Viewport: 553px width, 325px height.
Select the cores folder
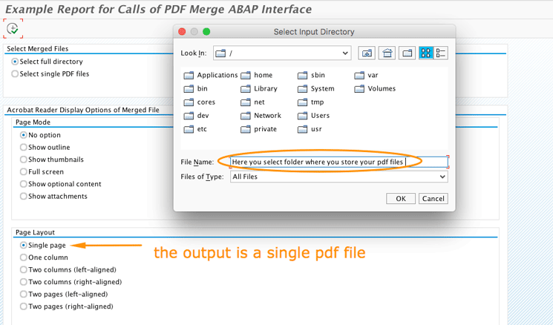[x=200, y=102]
